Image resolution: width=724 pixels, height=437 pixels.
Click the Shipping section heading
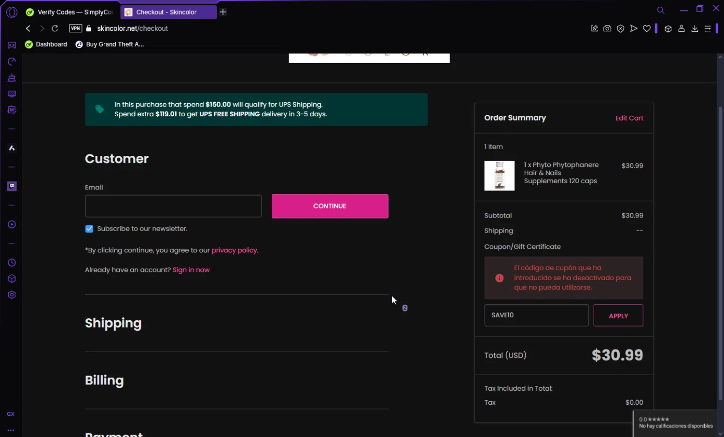(x=113, y=323)
